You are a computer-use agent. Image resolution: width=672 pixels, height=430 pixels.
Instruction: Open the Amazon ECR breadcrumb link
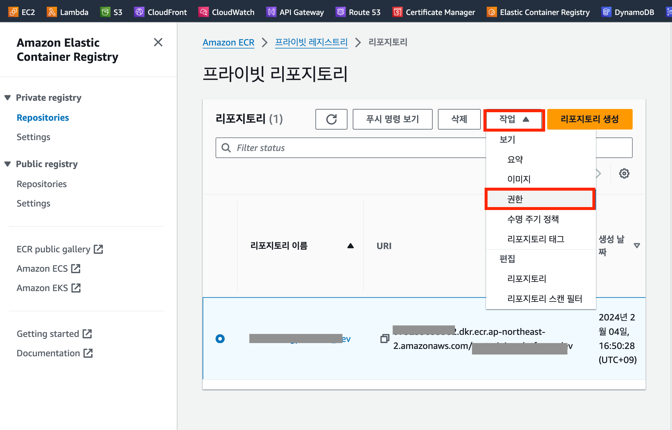coord(228,42)
